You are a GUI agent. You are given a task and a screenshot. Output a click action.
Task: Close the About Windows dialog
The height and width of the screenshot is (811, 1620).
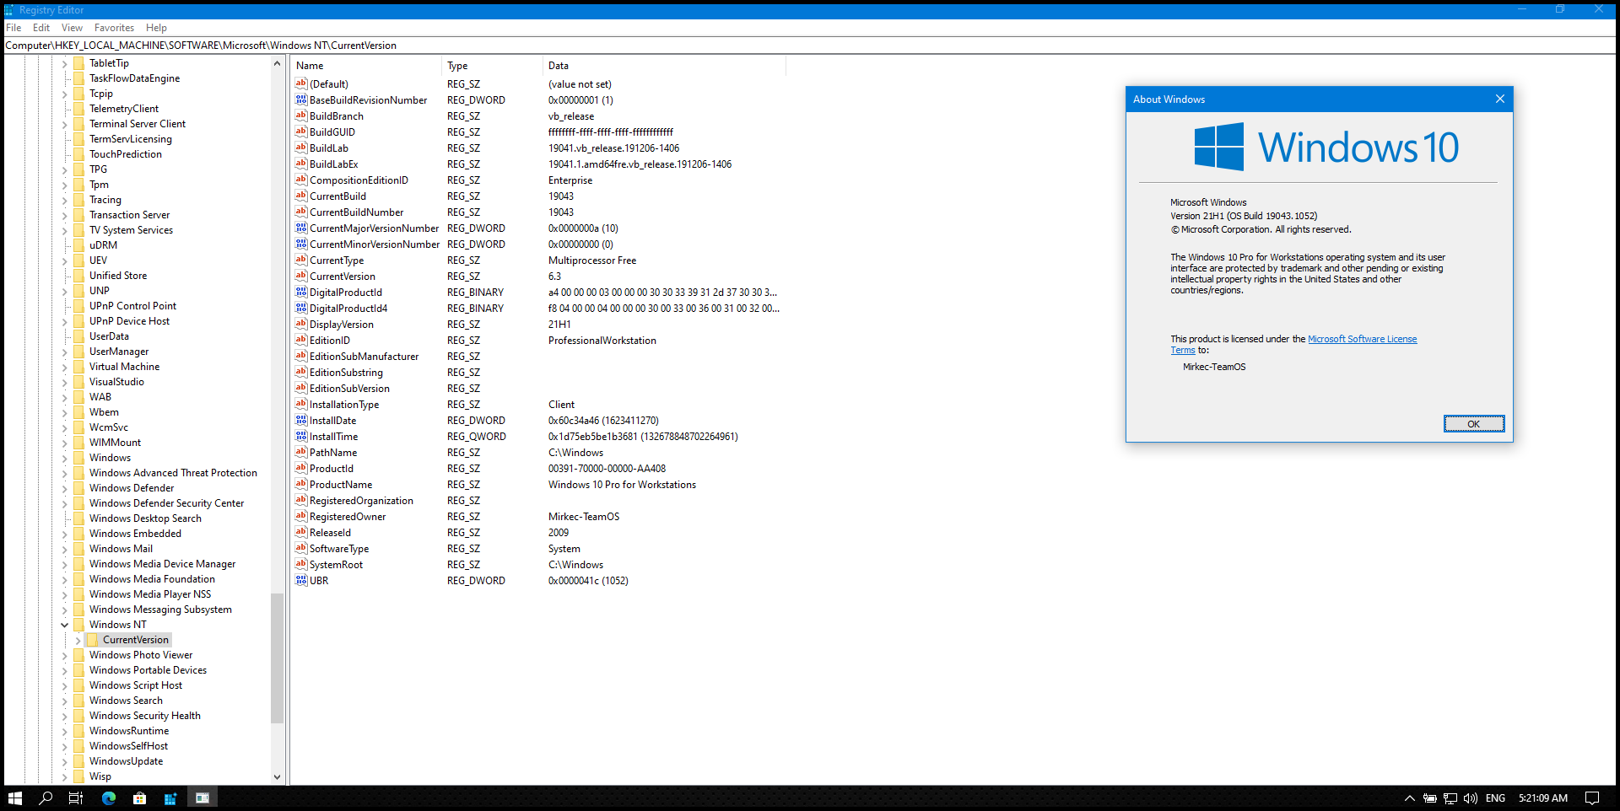tap(1499, 99)
